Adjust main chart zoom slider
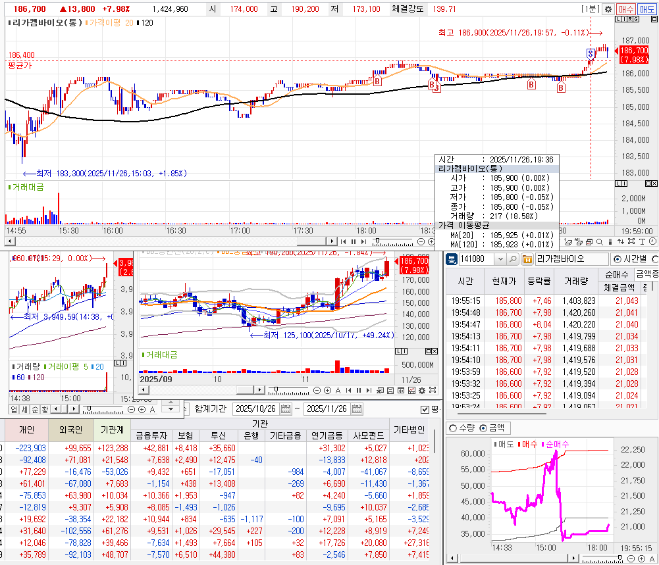659x565 pixels. [377, 241]
